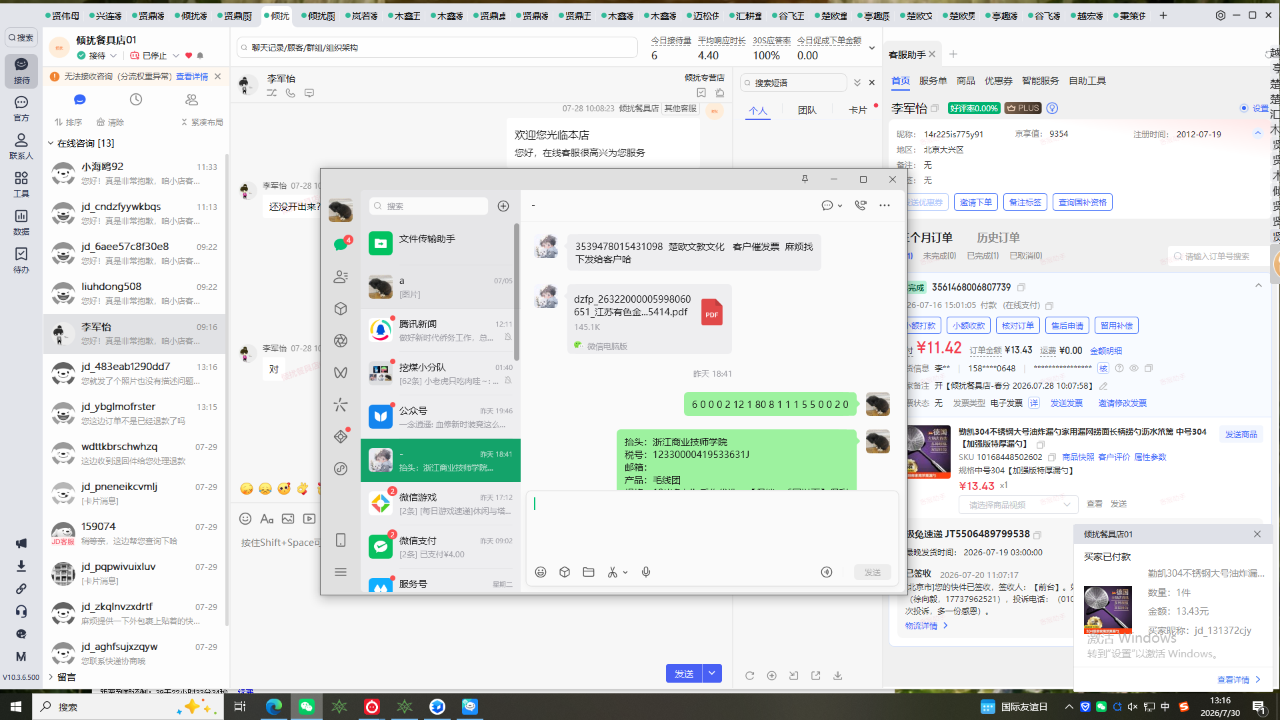
Task: Open the WeChat hamburger menu at sidebar bottom
Action: tap(341, 572)
